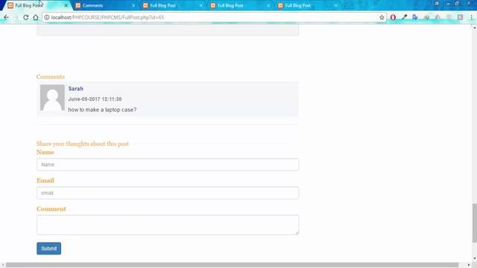Activate the eyedropper extension icon
This screenshot has height=268, width=477.
click(404, 17)
